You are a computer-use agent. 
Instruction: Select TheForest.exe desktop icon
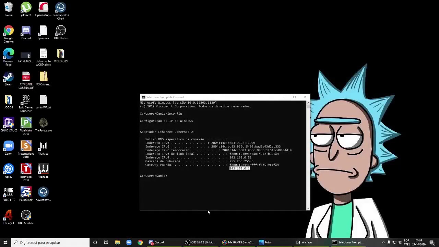(43, 125)
